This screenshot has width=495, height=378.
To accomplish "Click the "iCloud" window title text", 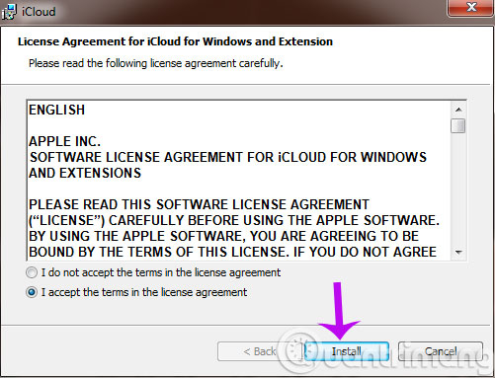I will (x=39, y=12).
